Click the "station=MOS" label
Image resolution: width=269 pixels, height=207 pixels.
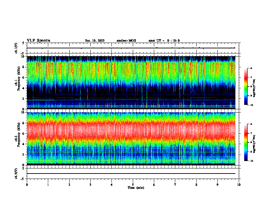[x=126, y=41]
